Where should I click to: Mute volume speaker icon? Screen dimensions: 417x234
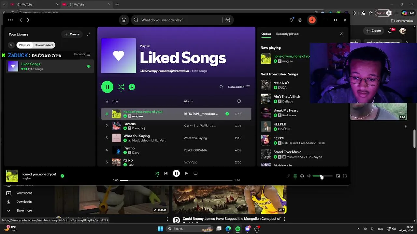click(309, 176)
